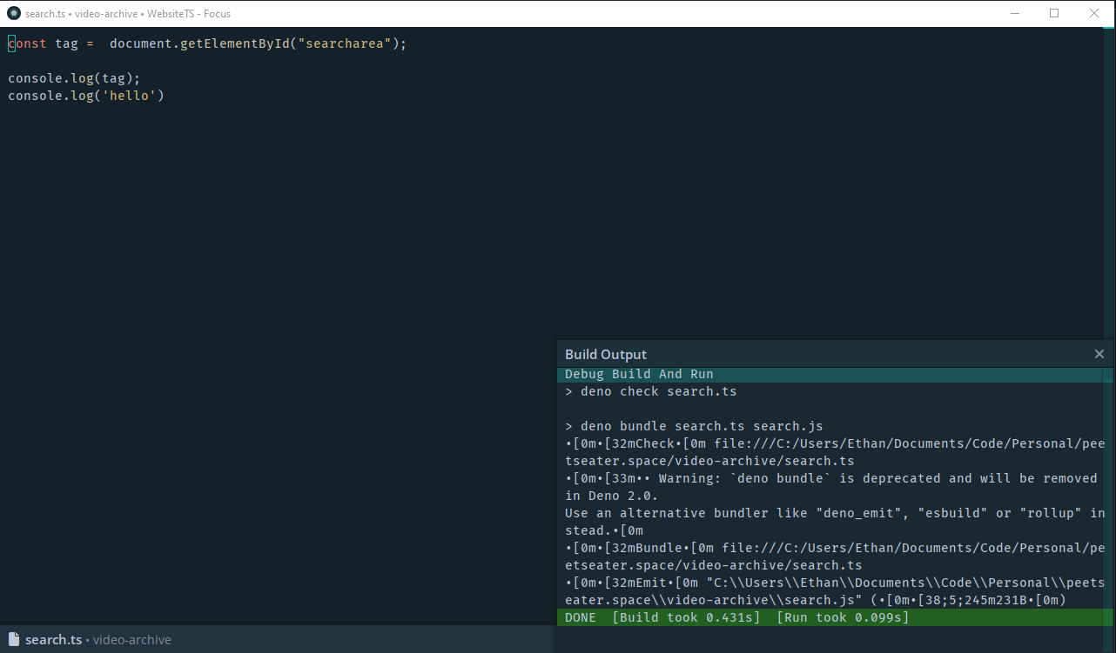Click the Build Output panel title
Screen dimensions: 1116x653
pyautogui.click(x=606, y=354)
